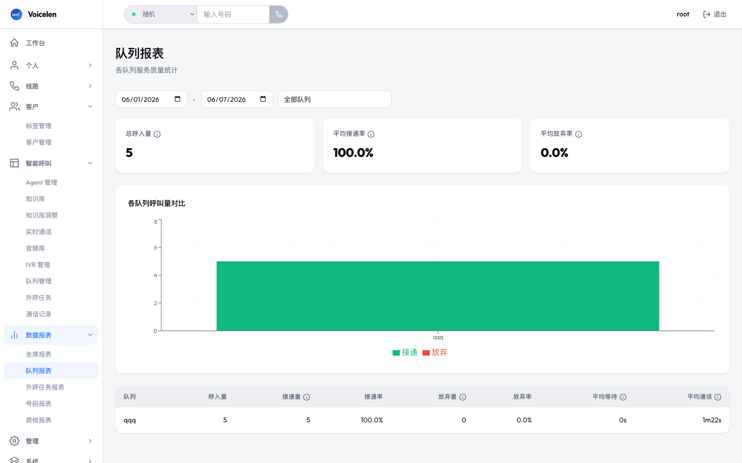Click the info icon next to 平均等待 column
742x463 pixels.
click(623, 397)
